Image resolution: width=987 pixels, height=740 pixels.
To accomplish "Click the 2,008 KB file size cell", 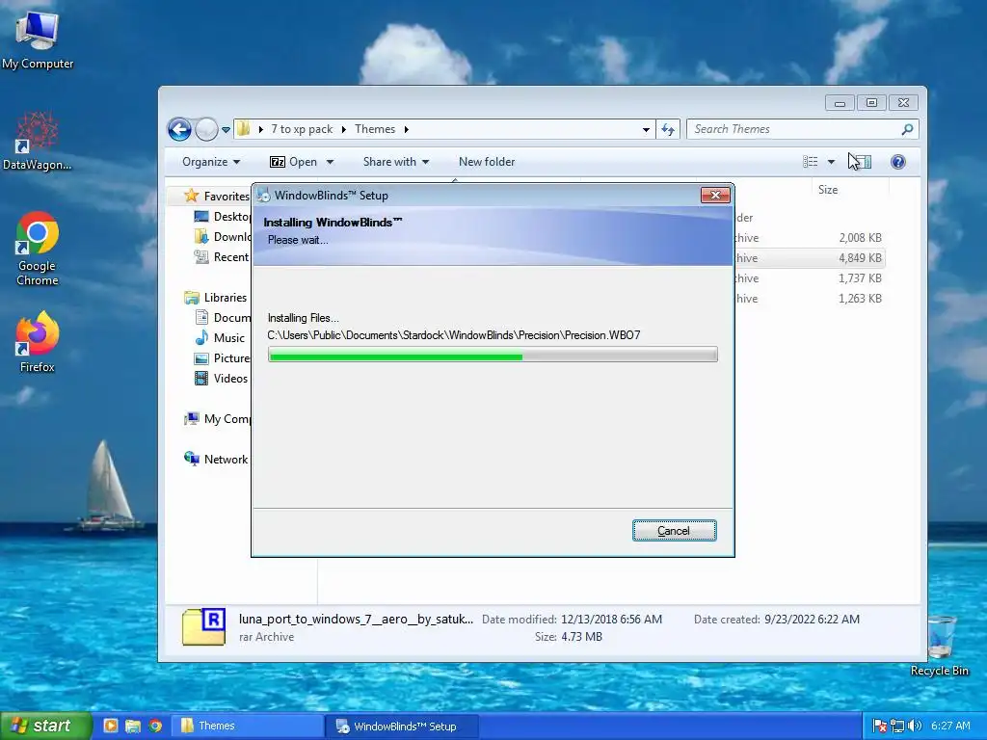I will point(860,238).
